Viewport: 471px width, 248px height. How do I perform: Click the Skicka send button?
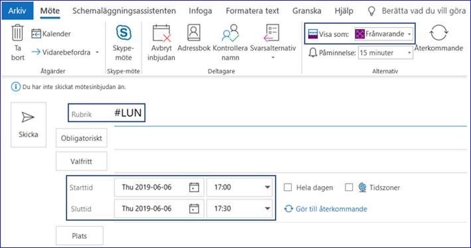29,125
